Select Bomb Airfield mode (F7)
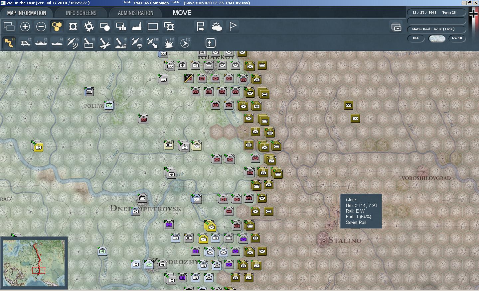The image size is (479, 291). [x=105, y=43]
